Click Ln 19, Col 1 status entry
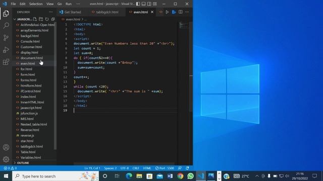The width and height of the screenshot is (323, 181). (92, 168)
